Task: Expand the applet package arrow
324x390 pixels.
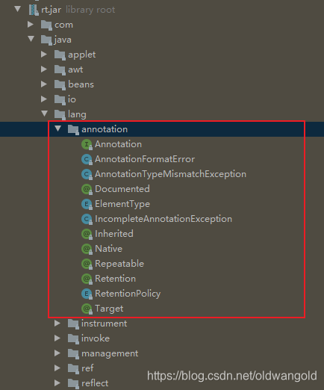Action: coord(44,54)
